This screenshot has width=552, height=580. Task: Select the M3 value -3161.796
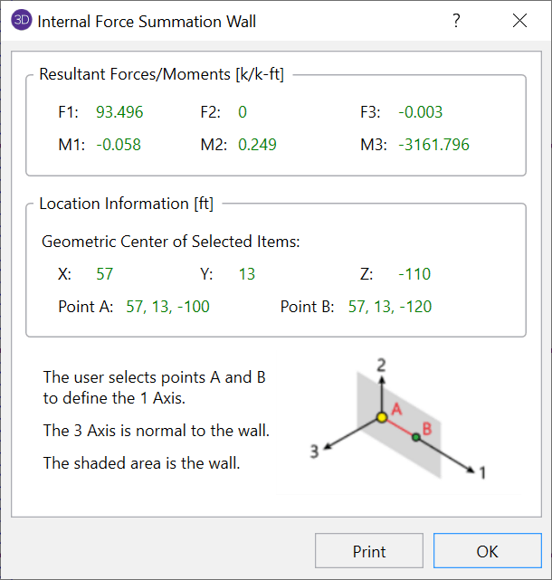(433, 144)
